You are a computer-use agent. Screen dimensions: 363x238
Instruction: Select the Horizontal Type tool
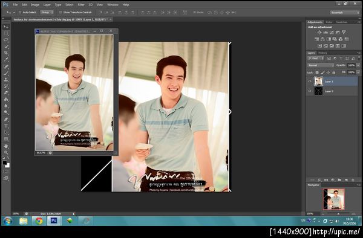click(x=6, y=126)
